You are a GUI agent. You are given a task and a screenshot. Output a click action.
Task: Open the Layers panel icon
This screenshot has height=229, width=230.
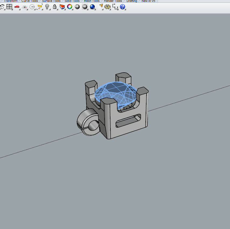(62, 7)
